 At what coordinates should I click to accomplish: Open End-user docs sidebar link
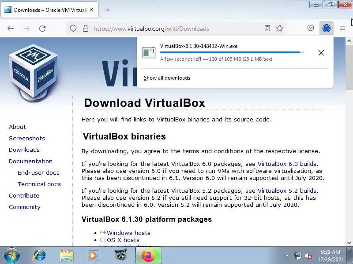[x=38, y=172]
